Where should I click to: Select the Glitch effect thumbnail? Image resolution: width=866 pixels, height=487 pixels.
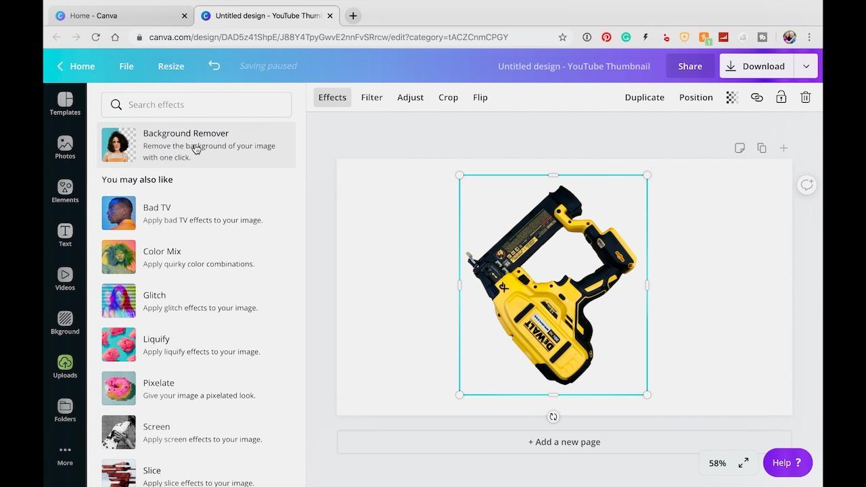(x=118, y=300)
